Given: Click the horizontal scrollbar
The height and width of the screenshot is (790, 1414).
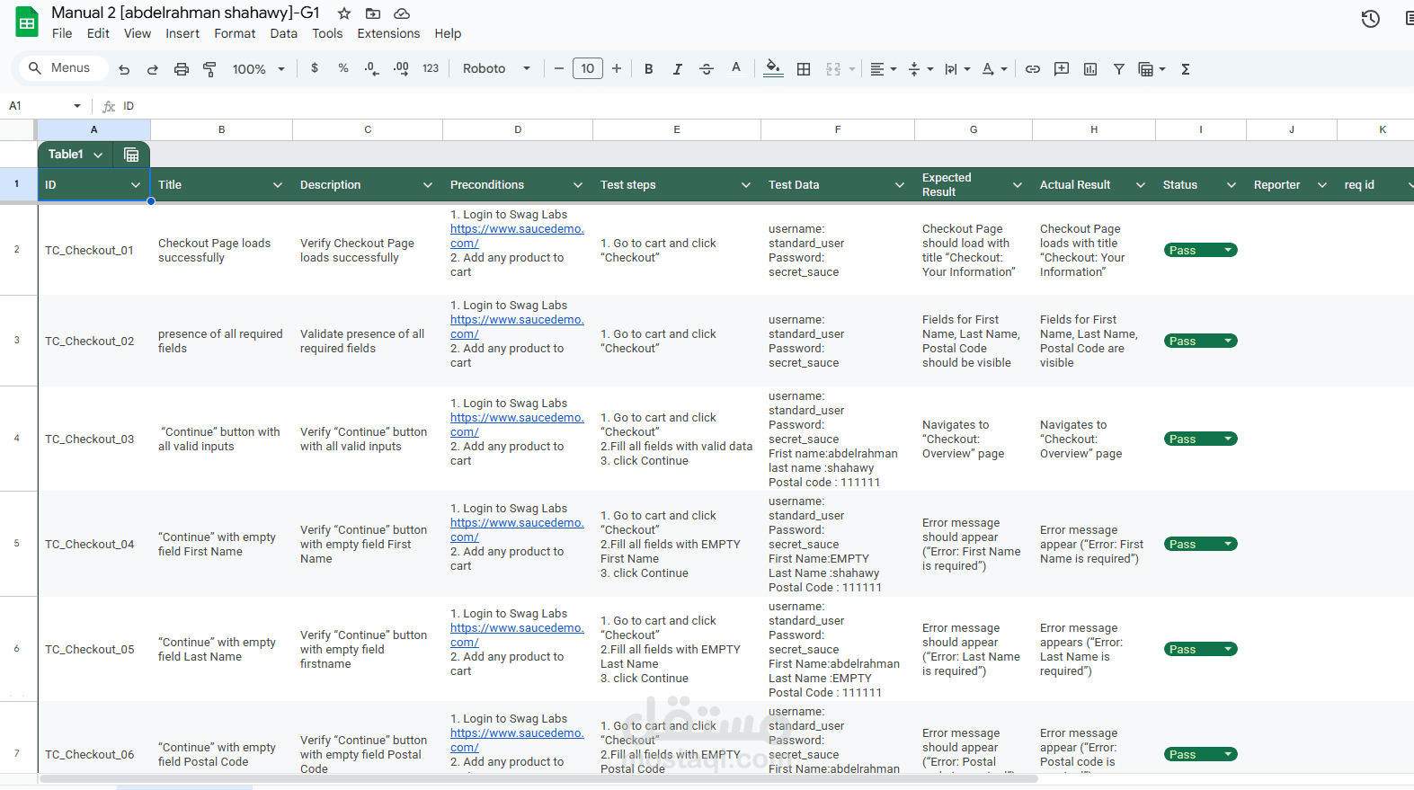Looking at the screenshot, I should point(539,779).
